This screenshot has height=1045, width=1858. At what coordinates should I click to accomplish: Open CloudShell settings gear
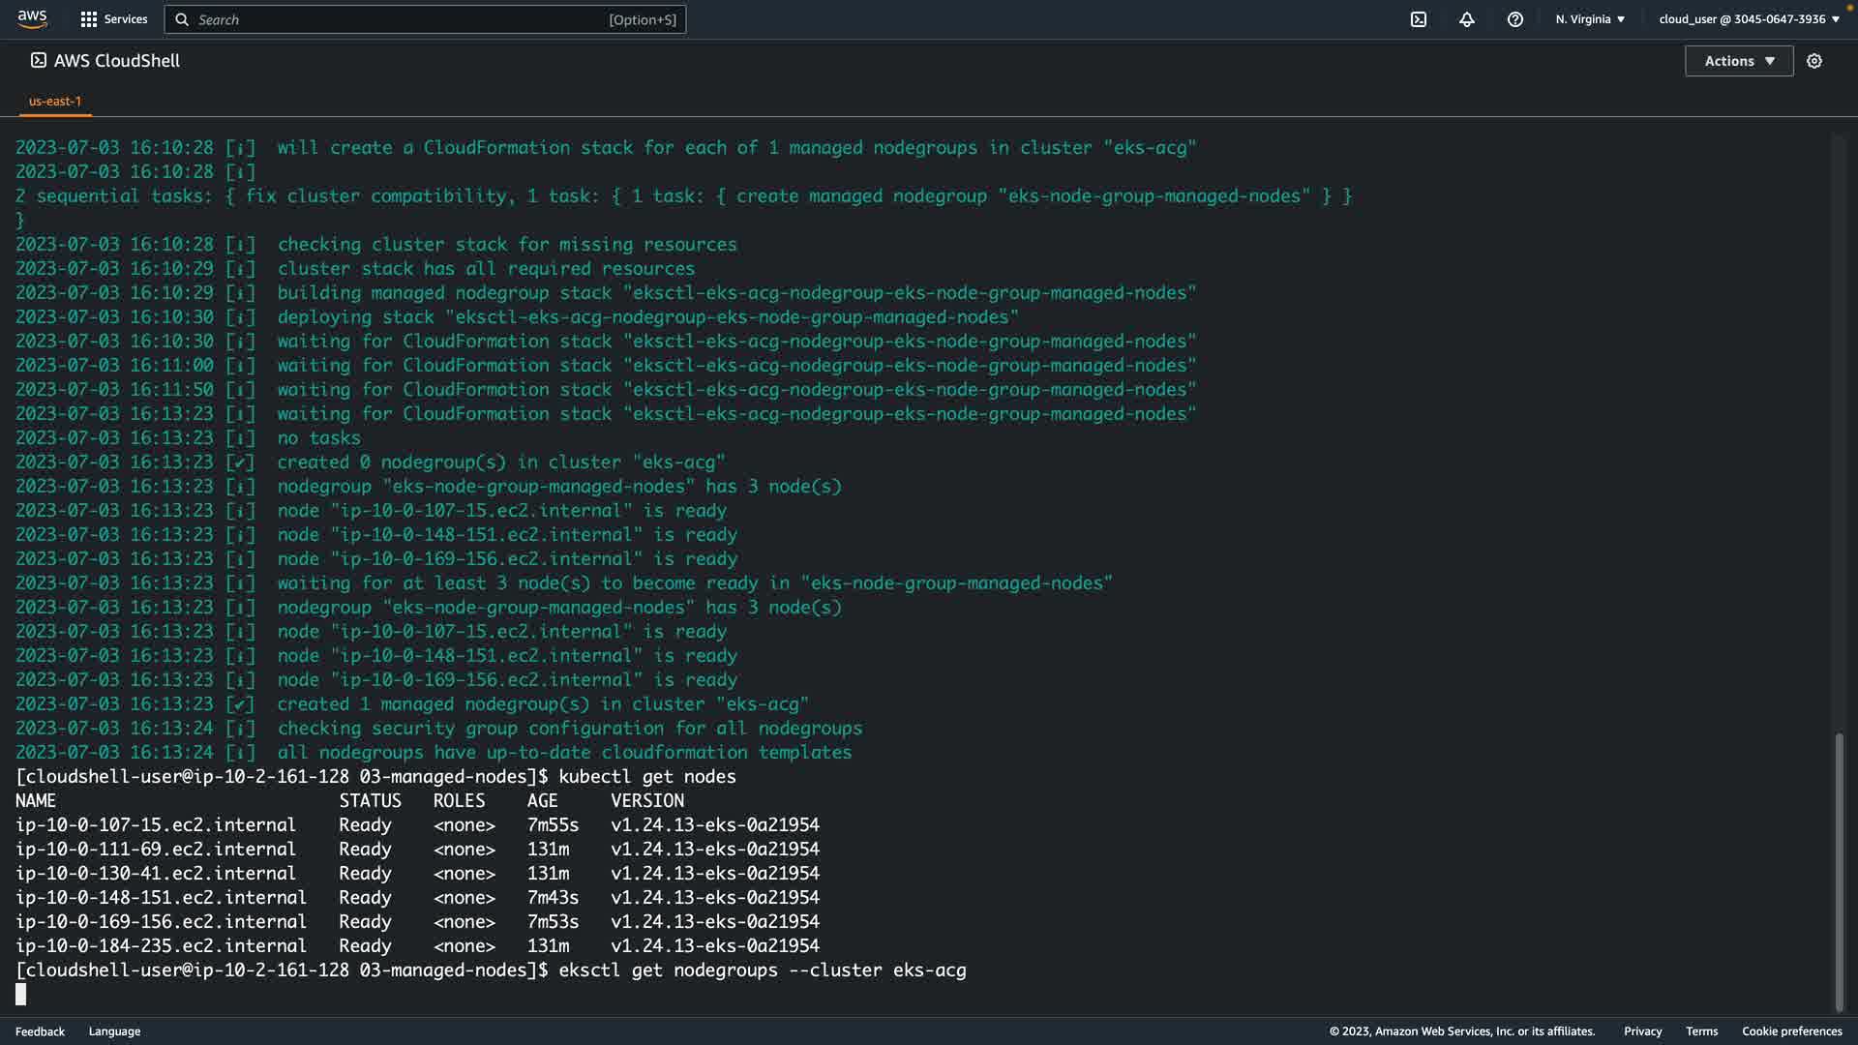(1814, 61)
